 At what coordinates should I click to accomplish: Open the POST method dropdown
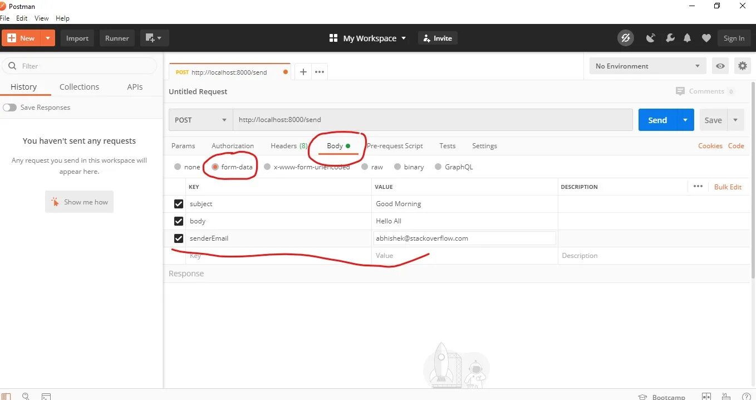tap(201, 120)
